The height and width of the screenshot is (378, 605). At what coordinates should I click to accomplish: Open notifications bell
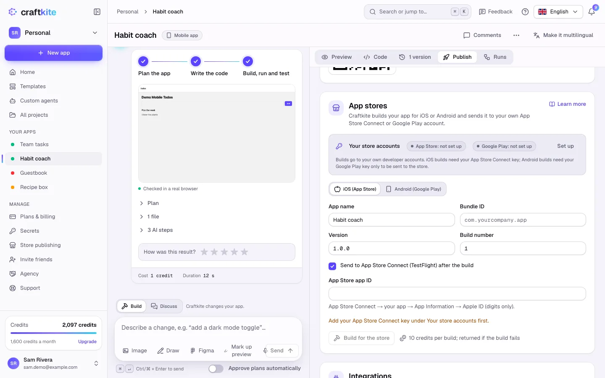pos(592,12)
